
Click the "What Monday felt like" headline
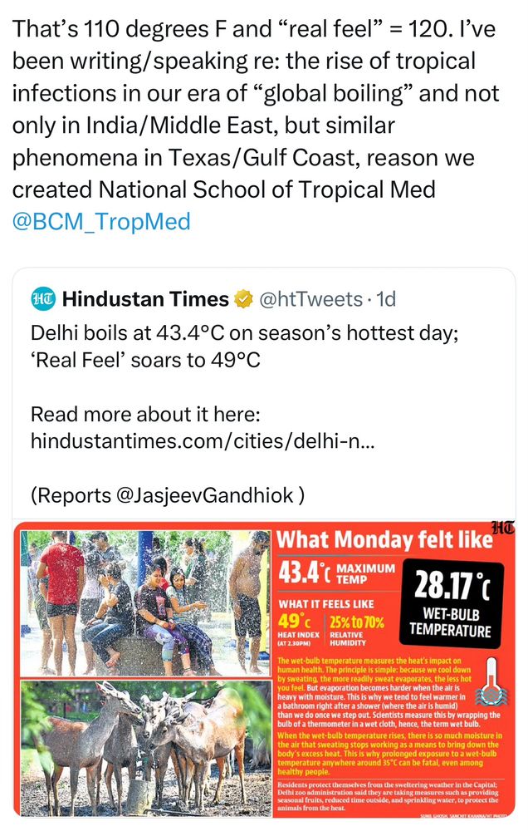point(384,539)
